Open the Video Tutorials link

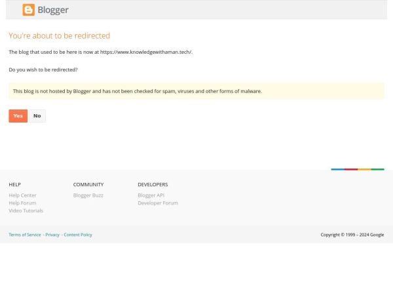[x=26, y=210]
